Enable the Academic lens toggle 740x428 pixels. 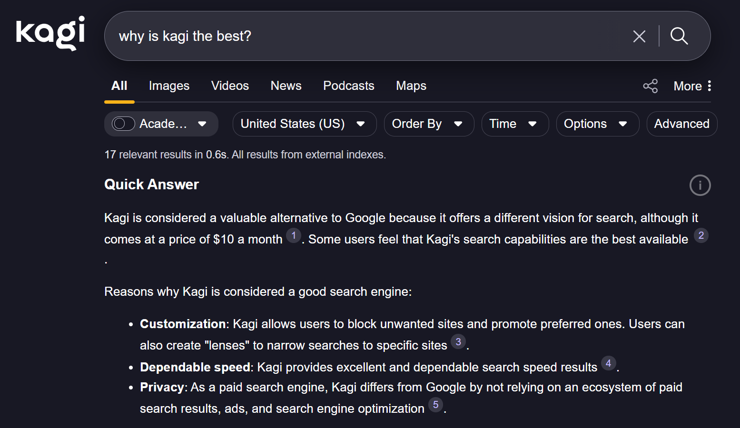point(123,124)
